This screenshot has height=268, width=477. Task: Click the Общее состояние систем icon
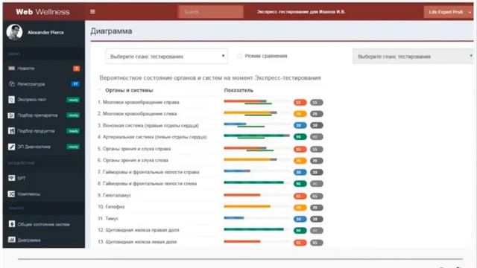point(12,224)
